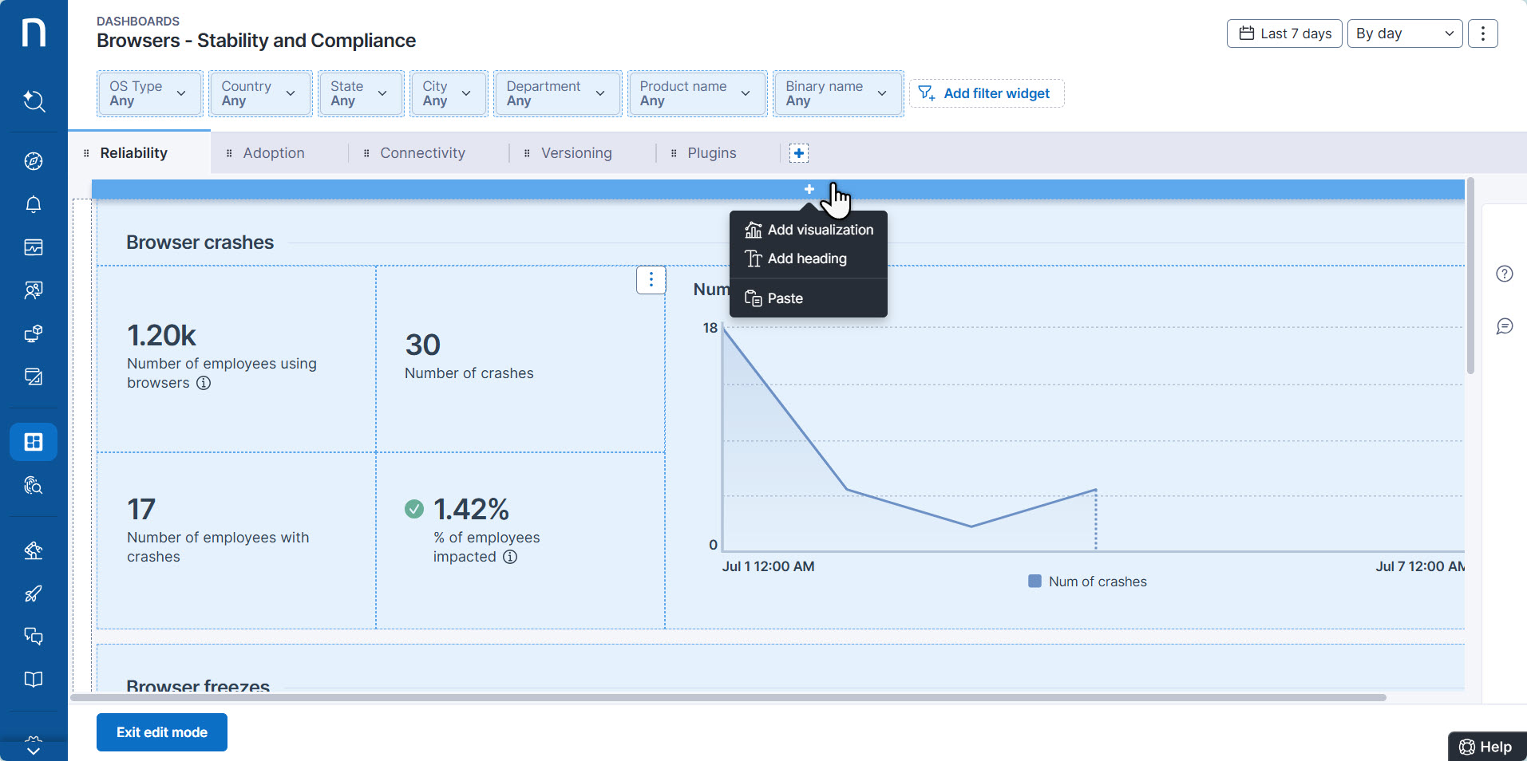Open the Department filter dropdown
The width and height of the screenshot is (1527, 761).
(x=556, y=93)
